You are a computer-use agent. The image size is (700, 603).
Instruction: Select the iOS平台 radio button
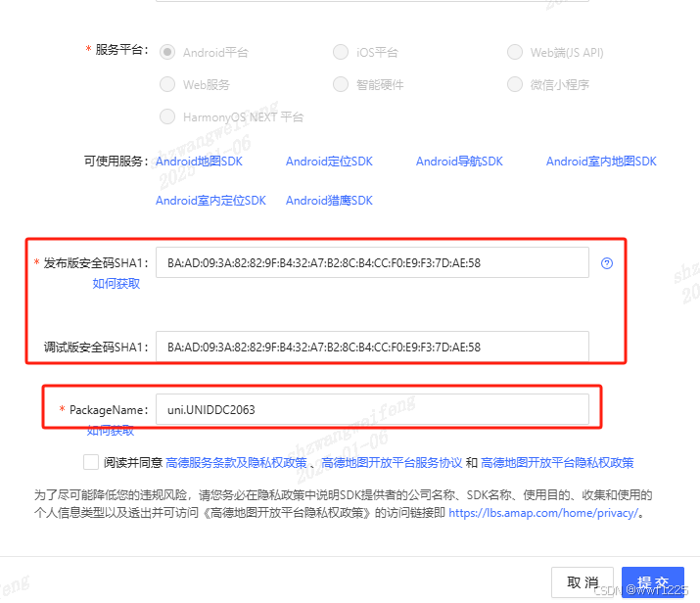tap(341, 52)
